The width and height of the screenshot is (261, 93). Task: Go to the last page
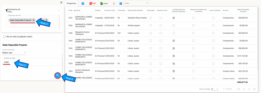(254, 89)
